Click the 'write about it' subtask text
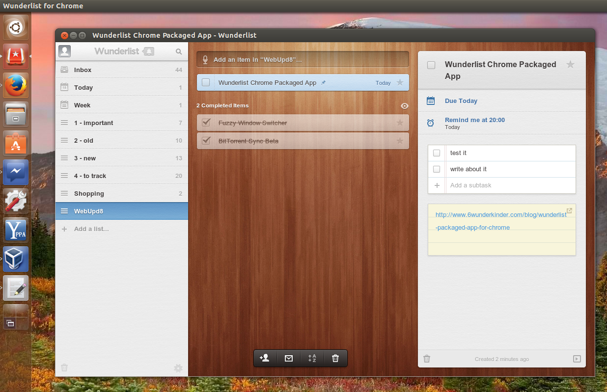Screen dimensions: 607x392 [469, 169]
